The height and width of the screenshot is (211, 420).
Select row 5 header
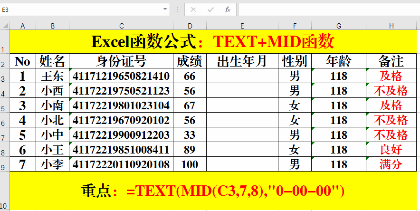click(x=5, y=105)
